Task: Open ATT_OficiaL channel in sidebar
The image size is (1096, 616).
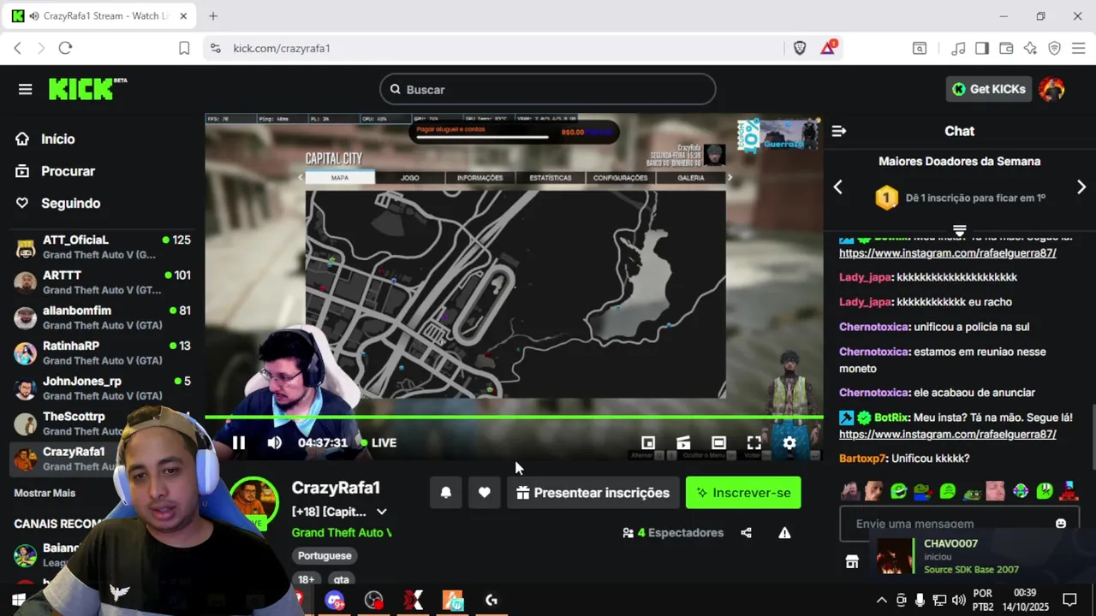Action: (x=103, y=247)
